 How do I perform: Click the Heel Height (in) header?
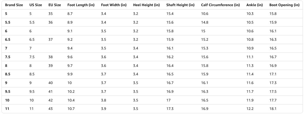pos(146,5)
